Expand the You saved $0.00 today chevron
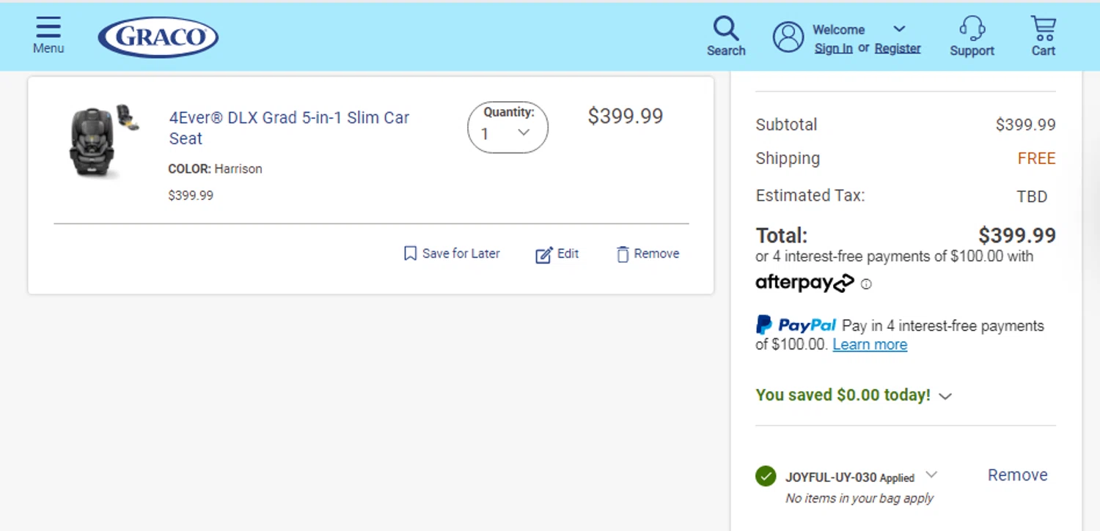Image resolution: width=1100 pixels, height=531 pixels. point(945,396)
